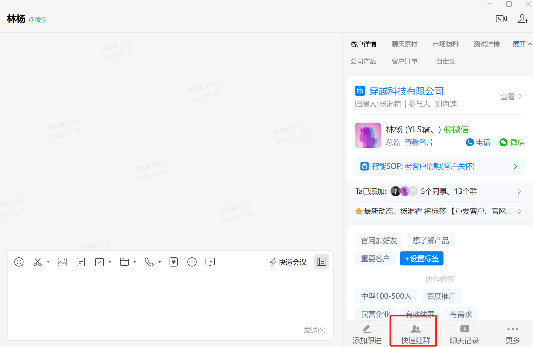Open the 客户订单 tab
Screen dimensions: 533x347
404,61
